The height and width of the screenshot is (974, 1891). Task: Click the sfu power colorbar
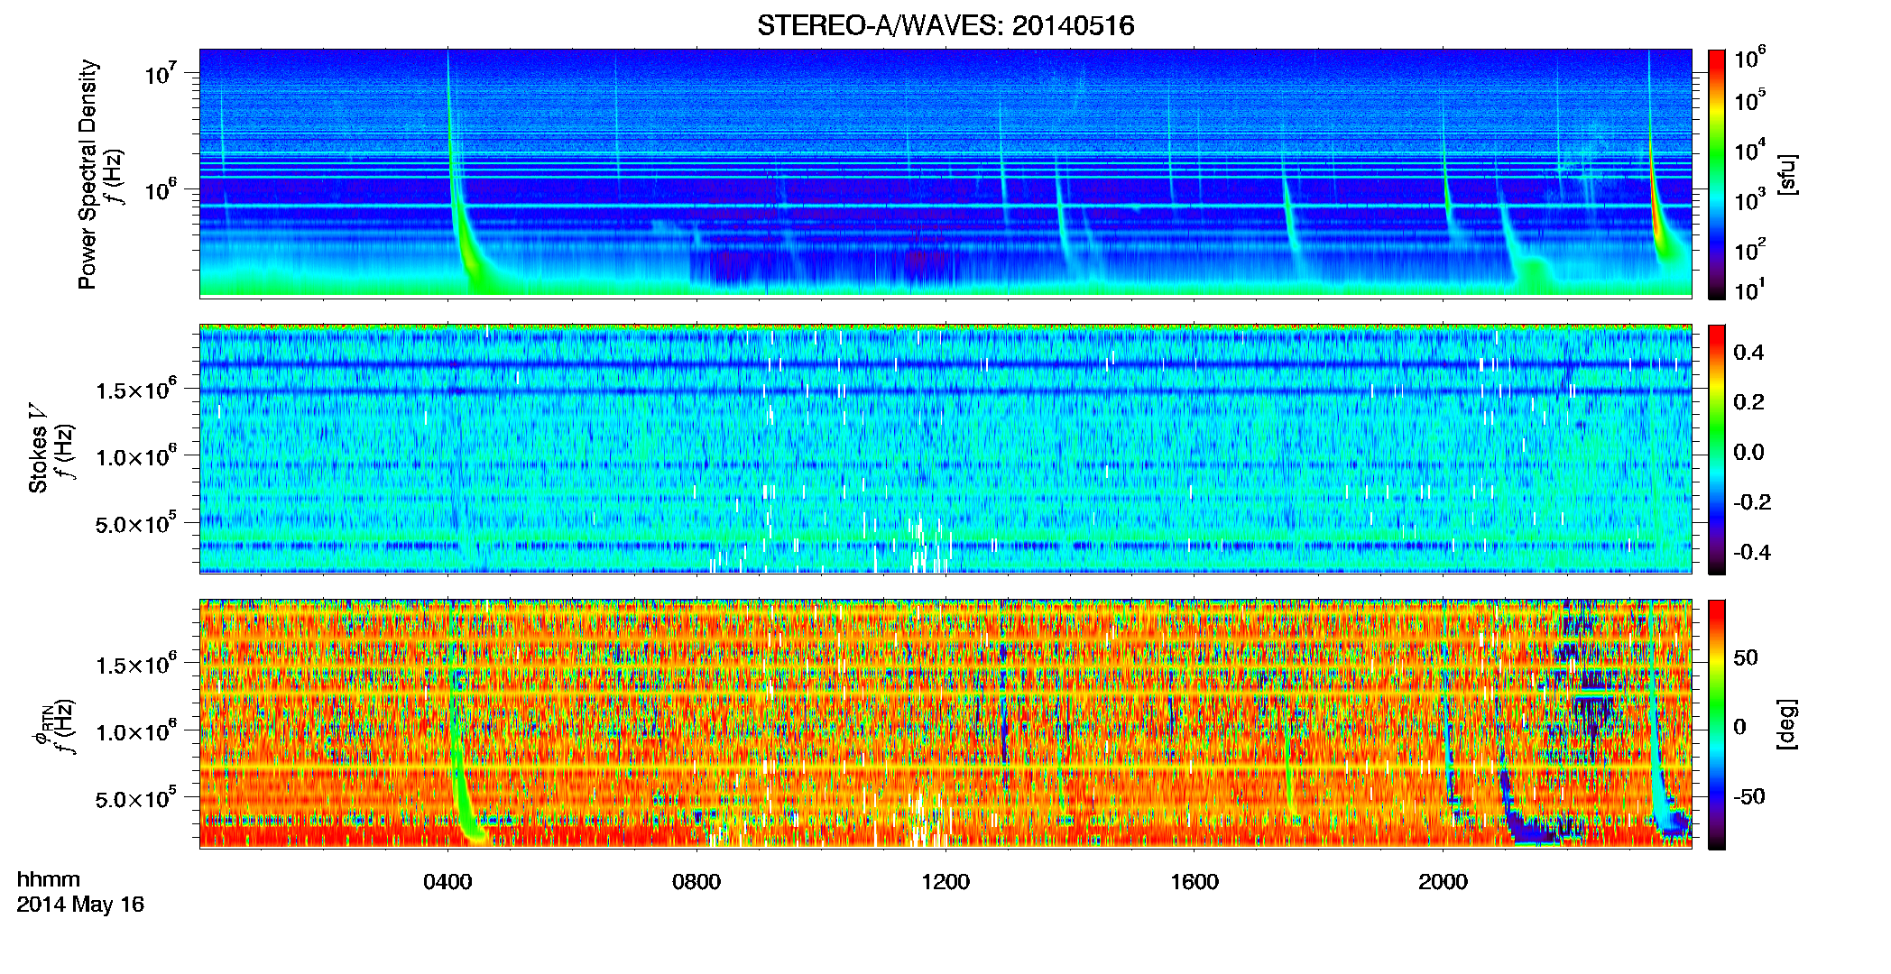pyautogui.click(x=1717, y=174)
